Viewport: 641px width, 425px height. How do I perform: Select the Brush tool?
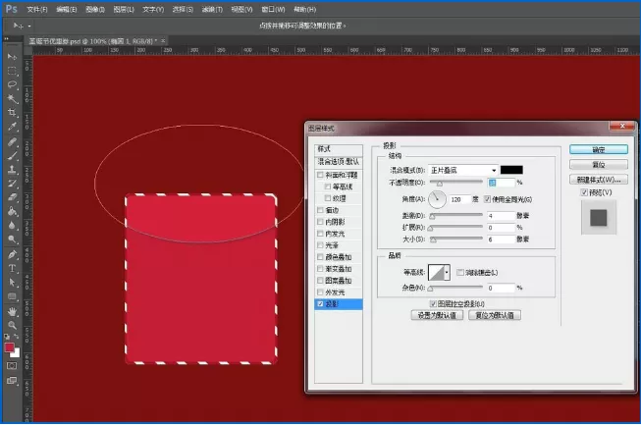(12, 155)
